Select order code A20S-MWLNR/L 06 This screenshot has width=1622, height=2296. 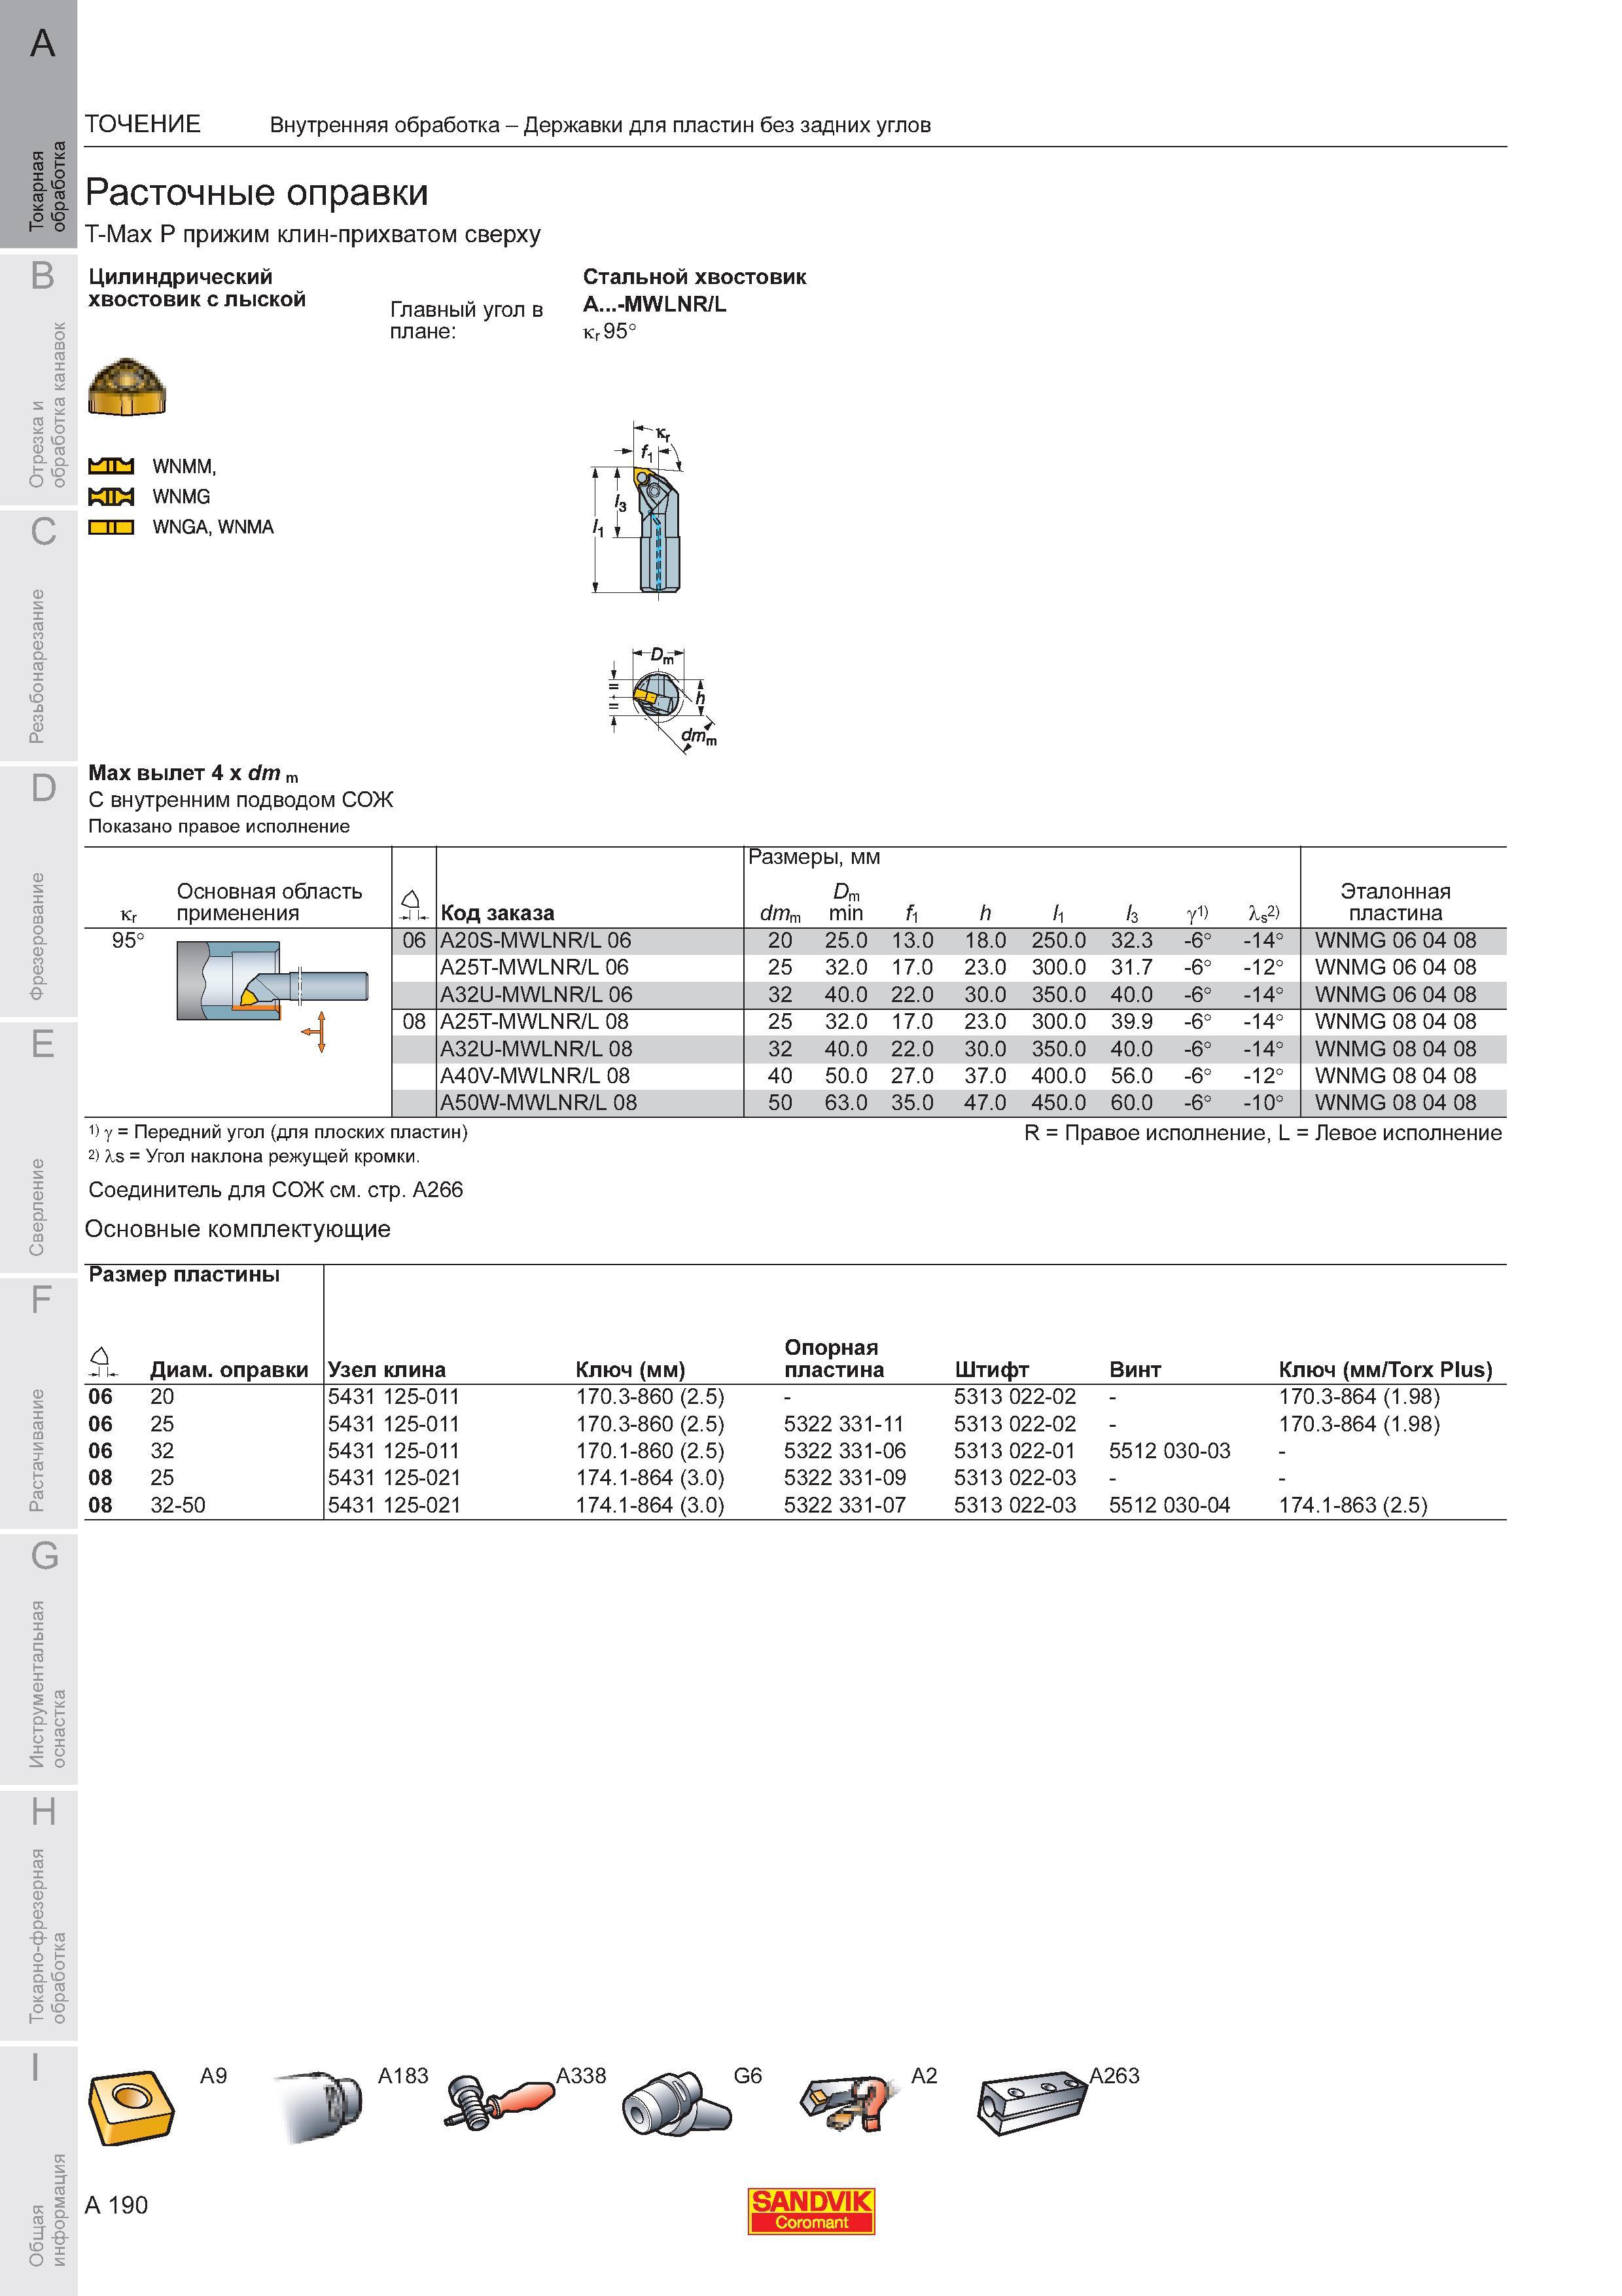(536, 940)
